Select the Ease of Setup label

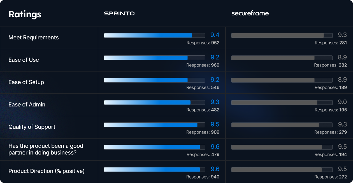26,82
